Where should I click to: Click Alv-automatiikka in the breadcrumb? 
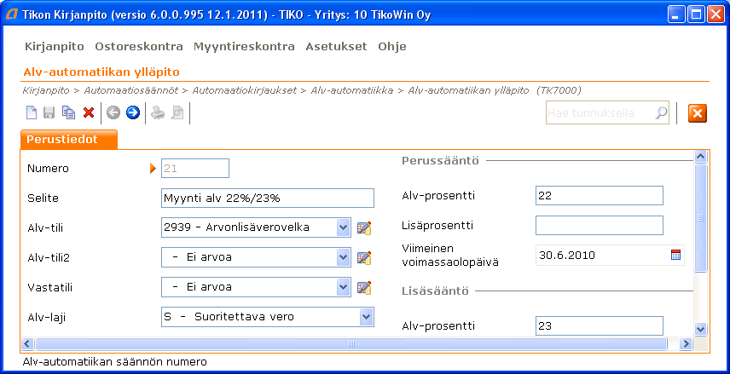tap(352, 90)
